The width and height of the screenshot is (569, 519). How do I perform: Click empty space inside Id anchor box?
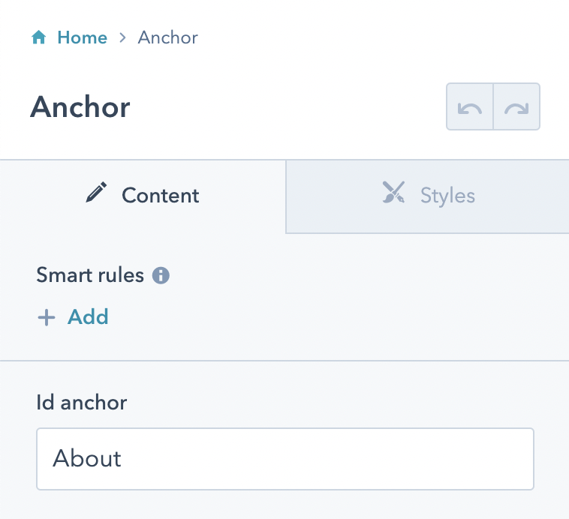pyautogui.click(x=327, y=459)
